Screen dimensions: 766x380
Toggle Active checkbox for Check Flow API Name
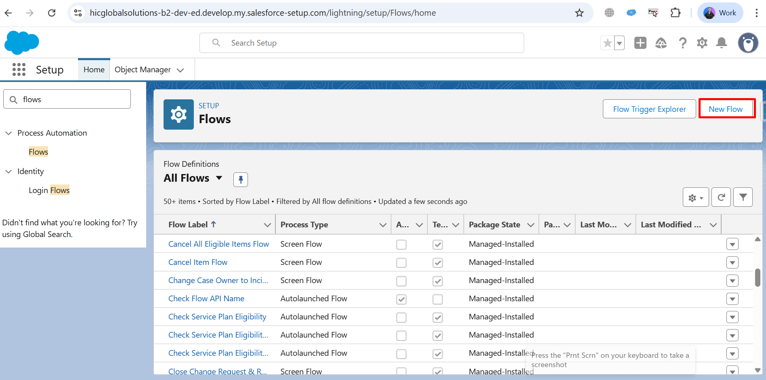[401, 299]
